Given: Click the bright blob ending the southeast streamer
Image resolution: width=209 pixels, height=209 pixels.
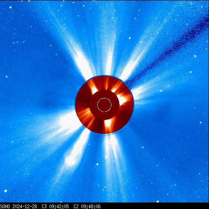Looking at the screenshot, I should [70, 160].
